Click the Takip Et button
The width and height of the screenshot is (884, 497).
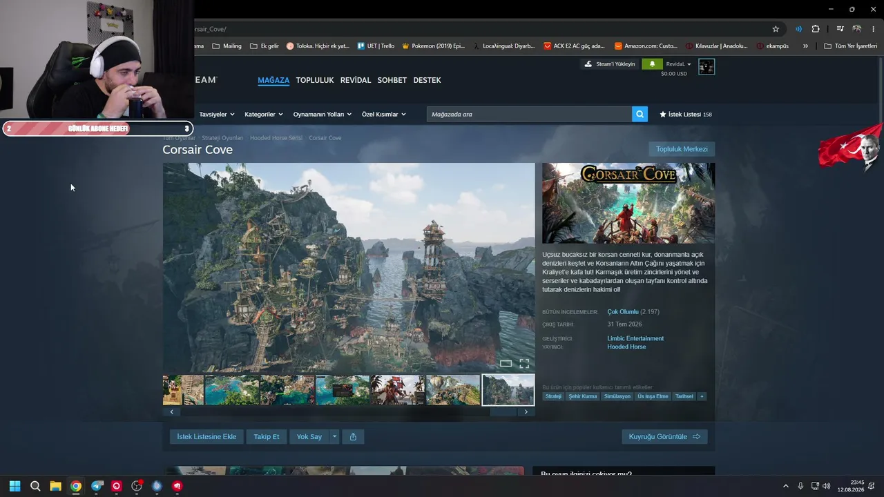(267, 436)
